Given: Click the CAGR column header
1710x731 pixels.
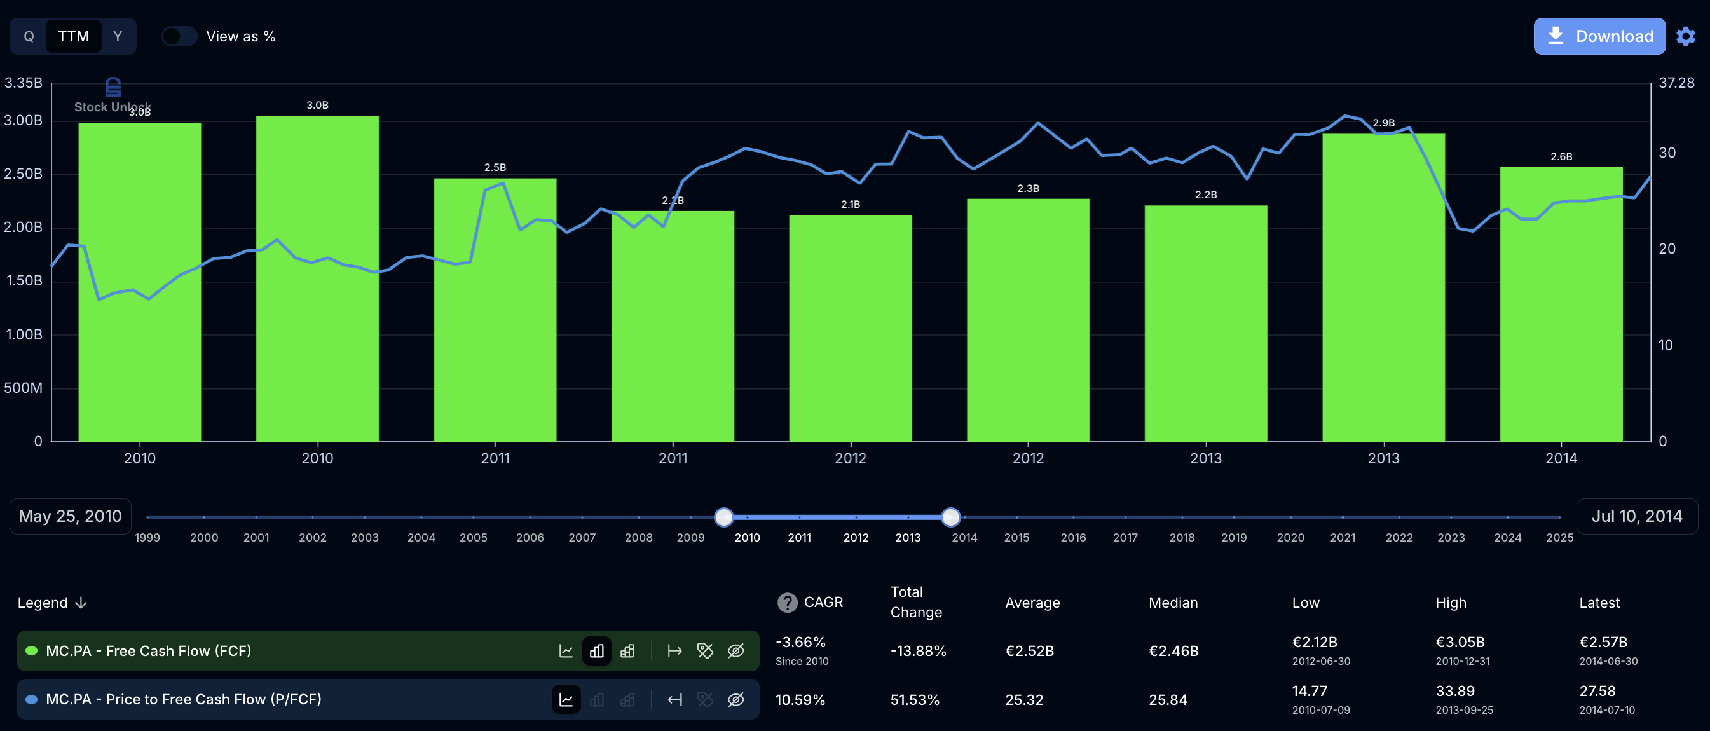Looking at the screenshot, I should (823, 602).
